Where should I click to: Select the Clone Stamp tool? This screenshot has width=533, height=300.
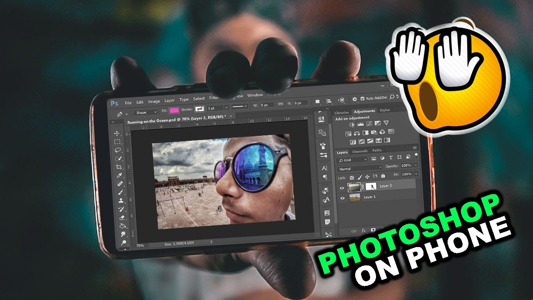coord(120,200)
